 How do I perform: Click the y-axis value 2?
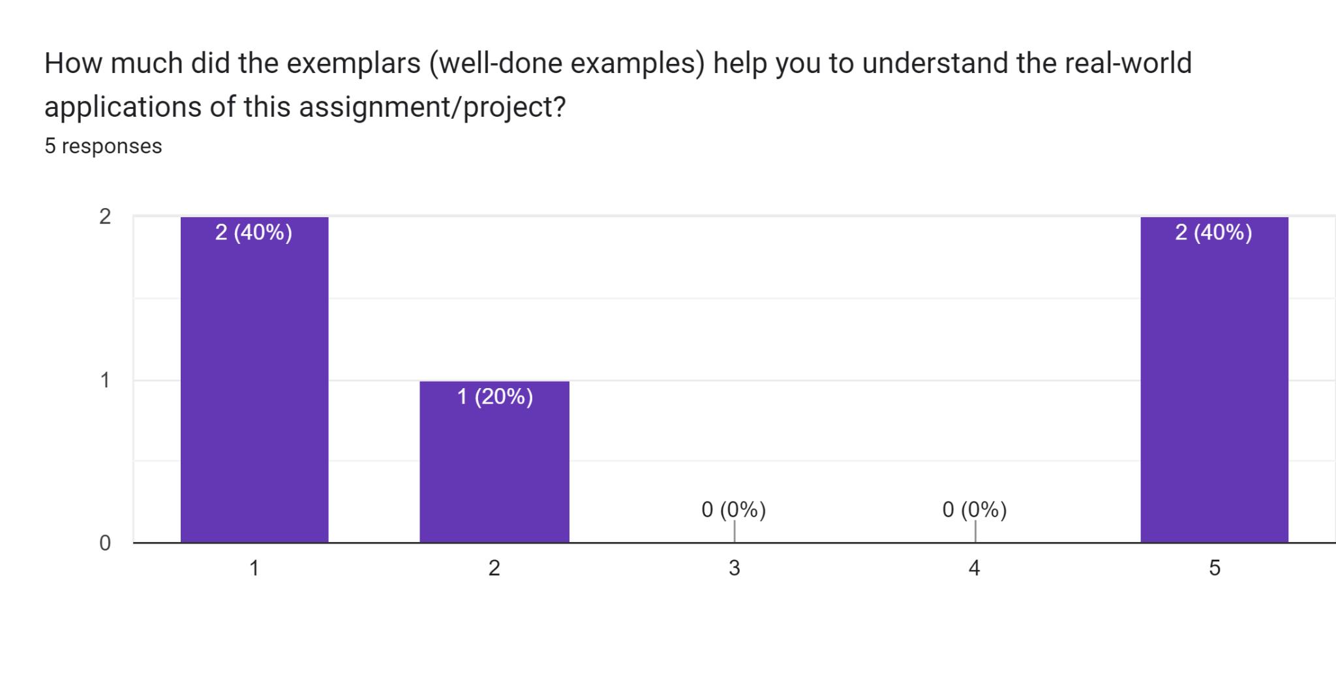click(x=105, y=217)
